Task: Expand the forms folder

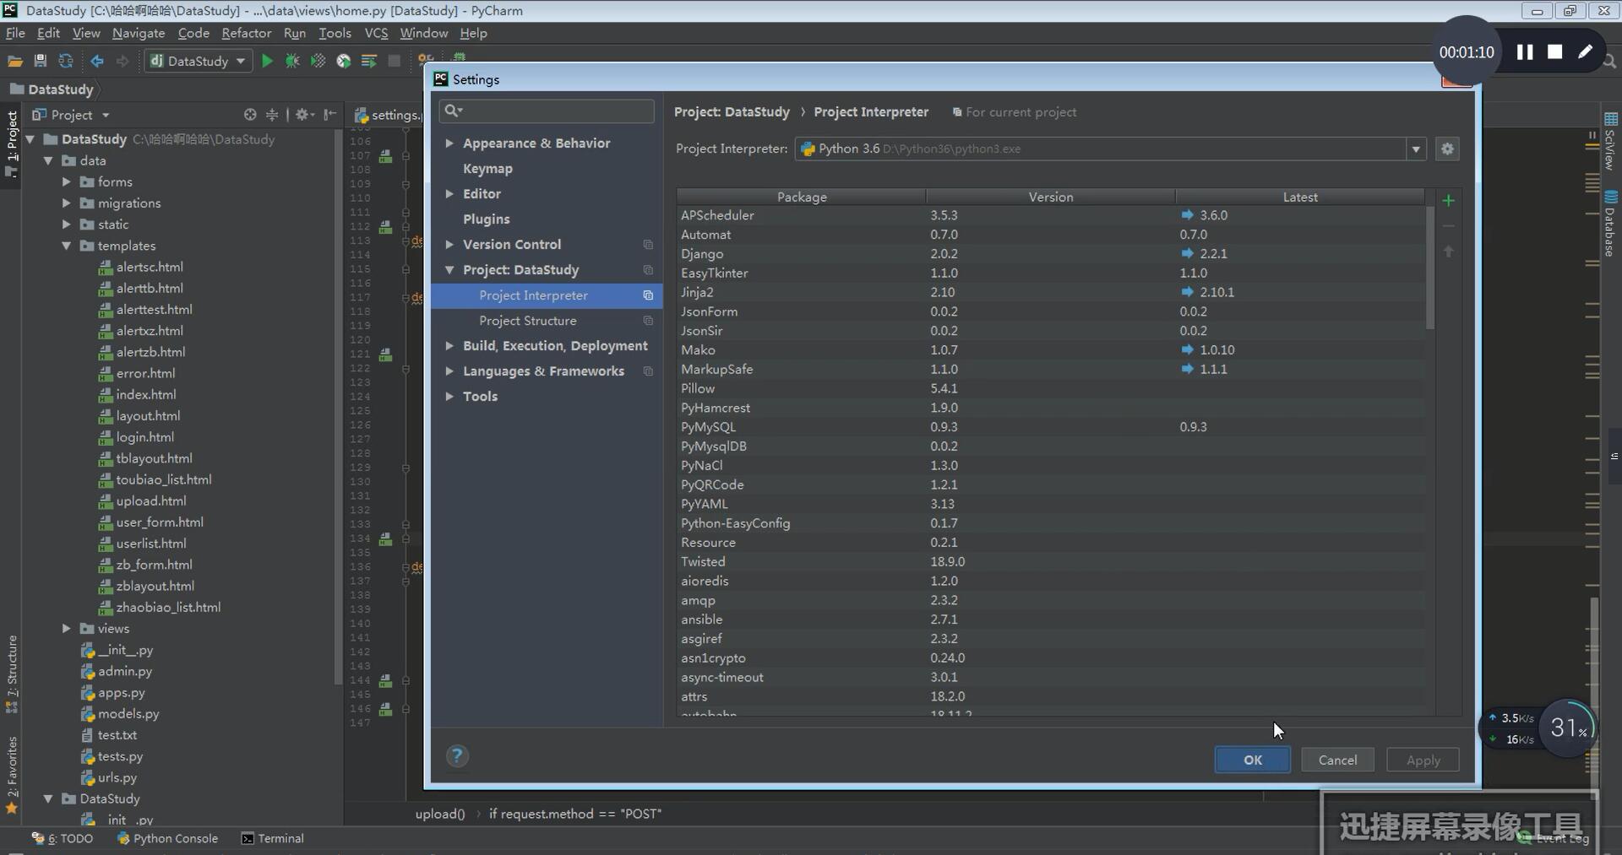Action: pos(66,181)
